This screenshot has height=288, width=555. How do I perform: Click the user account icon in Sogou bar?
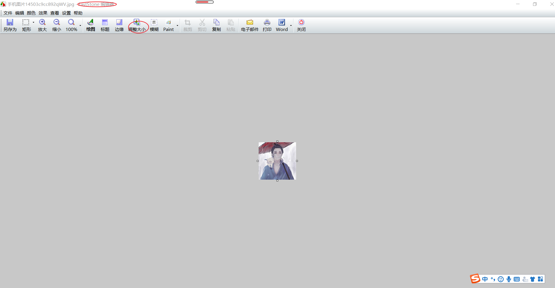[525, 279]
